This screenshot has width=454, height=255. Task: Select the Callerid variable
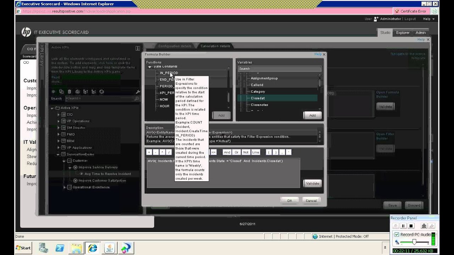[x=257, y=85]
